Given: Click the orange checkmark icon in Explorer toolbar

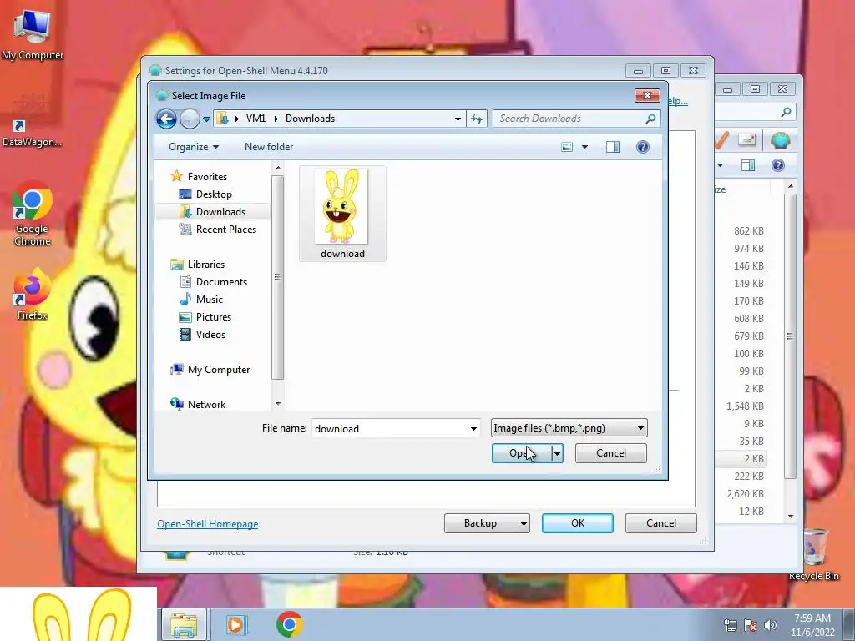Looking at the screenshot, I should point(722,140).
